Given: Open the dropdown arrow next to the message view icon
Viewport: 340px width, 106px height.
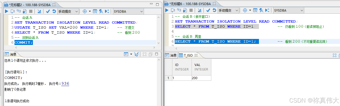Looking at the screenshot, I should (131, 54).
